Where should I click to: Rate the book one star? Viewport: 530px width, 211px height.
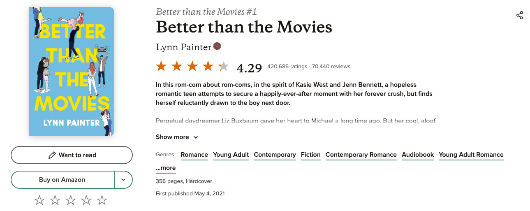click(39, 200)
